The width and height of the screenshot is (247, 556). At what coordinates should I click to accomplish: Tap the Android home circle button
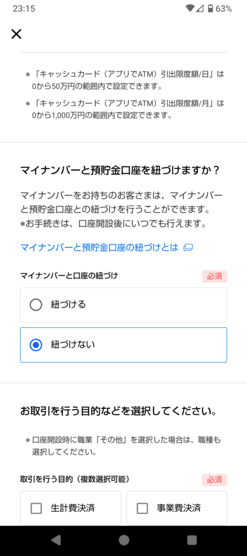coord(124,540)
